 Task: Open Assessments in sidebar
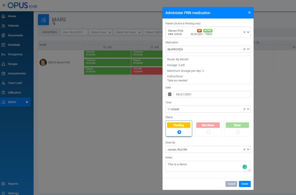coord(16,73)
